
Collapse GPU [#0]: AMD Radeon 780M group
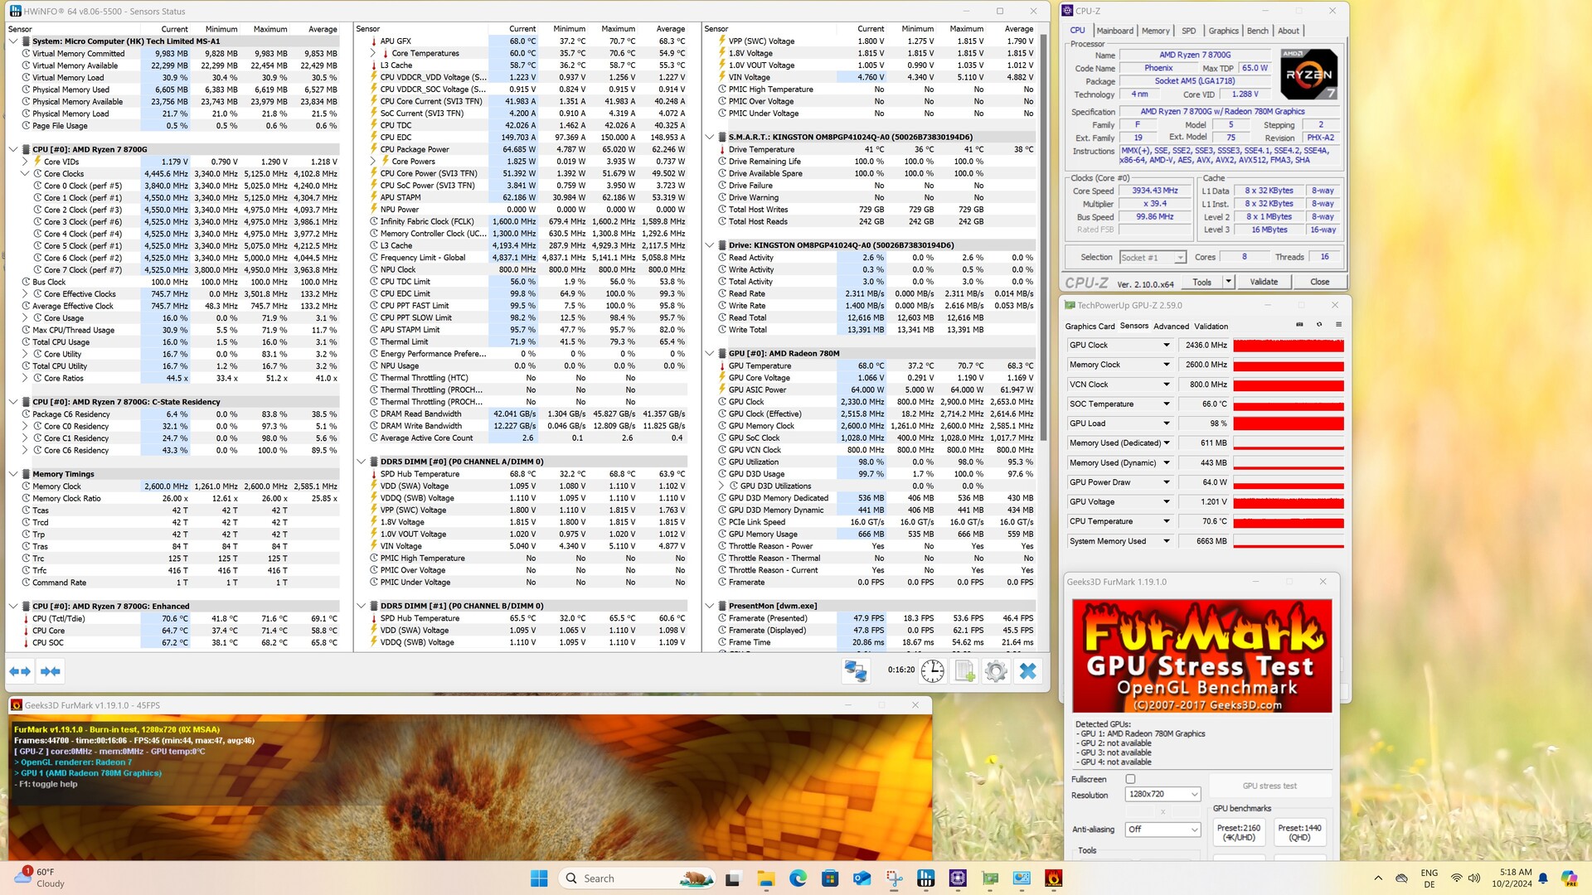(x=710, y=354)
